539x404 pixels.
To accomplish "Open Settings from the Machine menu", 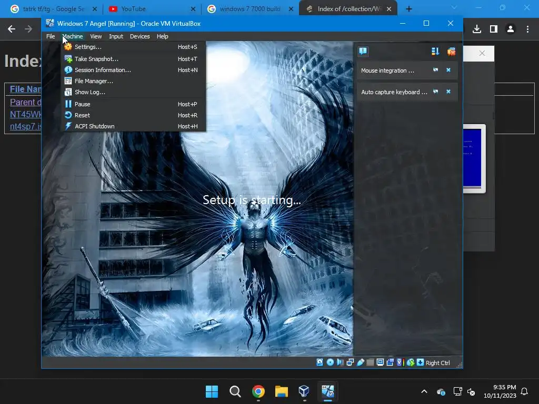I will pyautogui.click(x=133, y=47).
